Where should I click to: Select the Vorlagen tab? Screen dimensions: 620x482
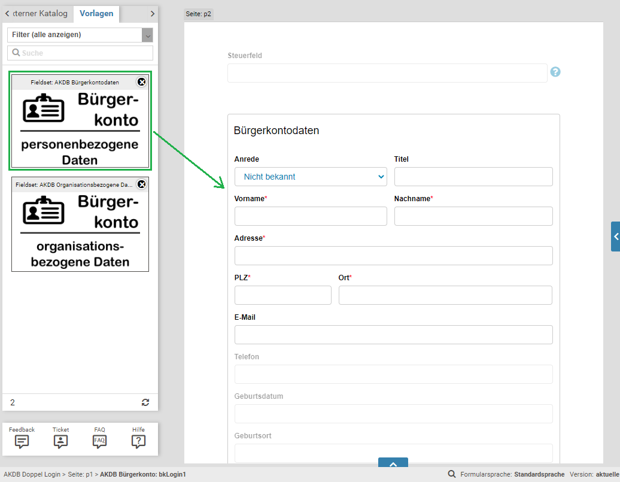point(96,14)
